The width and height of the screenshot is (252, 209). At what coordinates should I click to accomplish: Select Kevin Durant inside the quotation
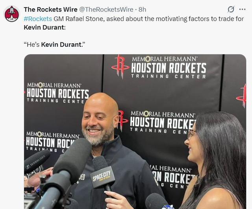(61, 44)
